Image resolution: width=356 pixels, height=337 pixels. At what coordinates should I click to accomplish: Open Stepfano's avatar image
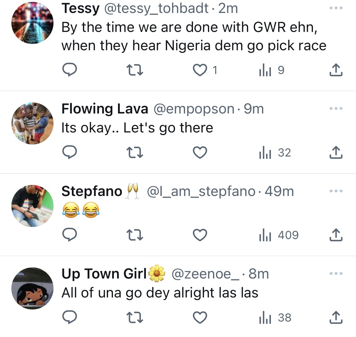pos(32,206)
